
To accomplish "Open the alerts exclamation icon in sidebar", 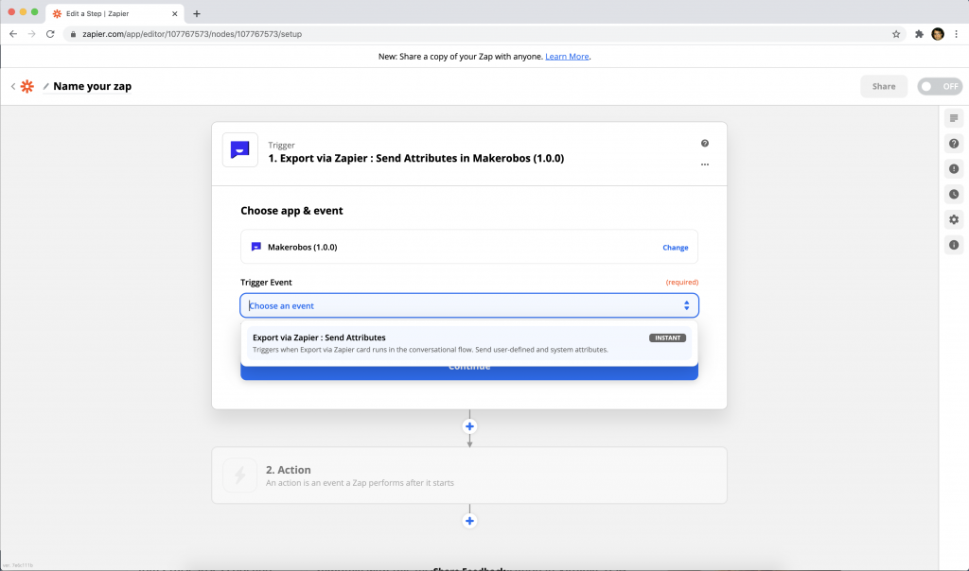I will point(954,168).
